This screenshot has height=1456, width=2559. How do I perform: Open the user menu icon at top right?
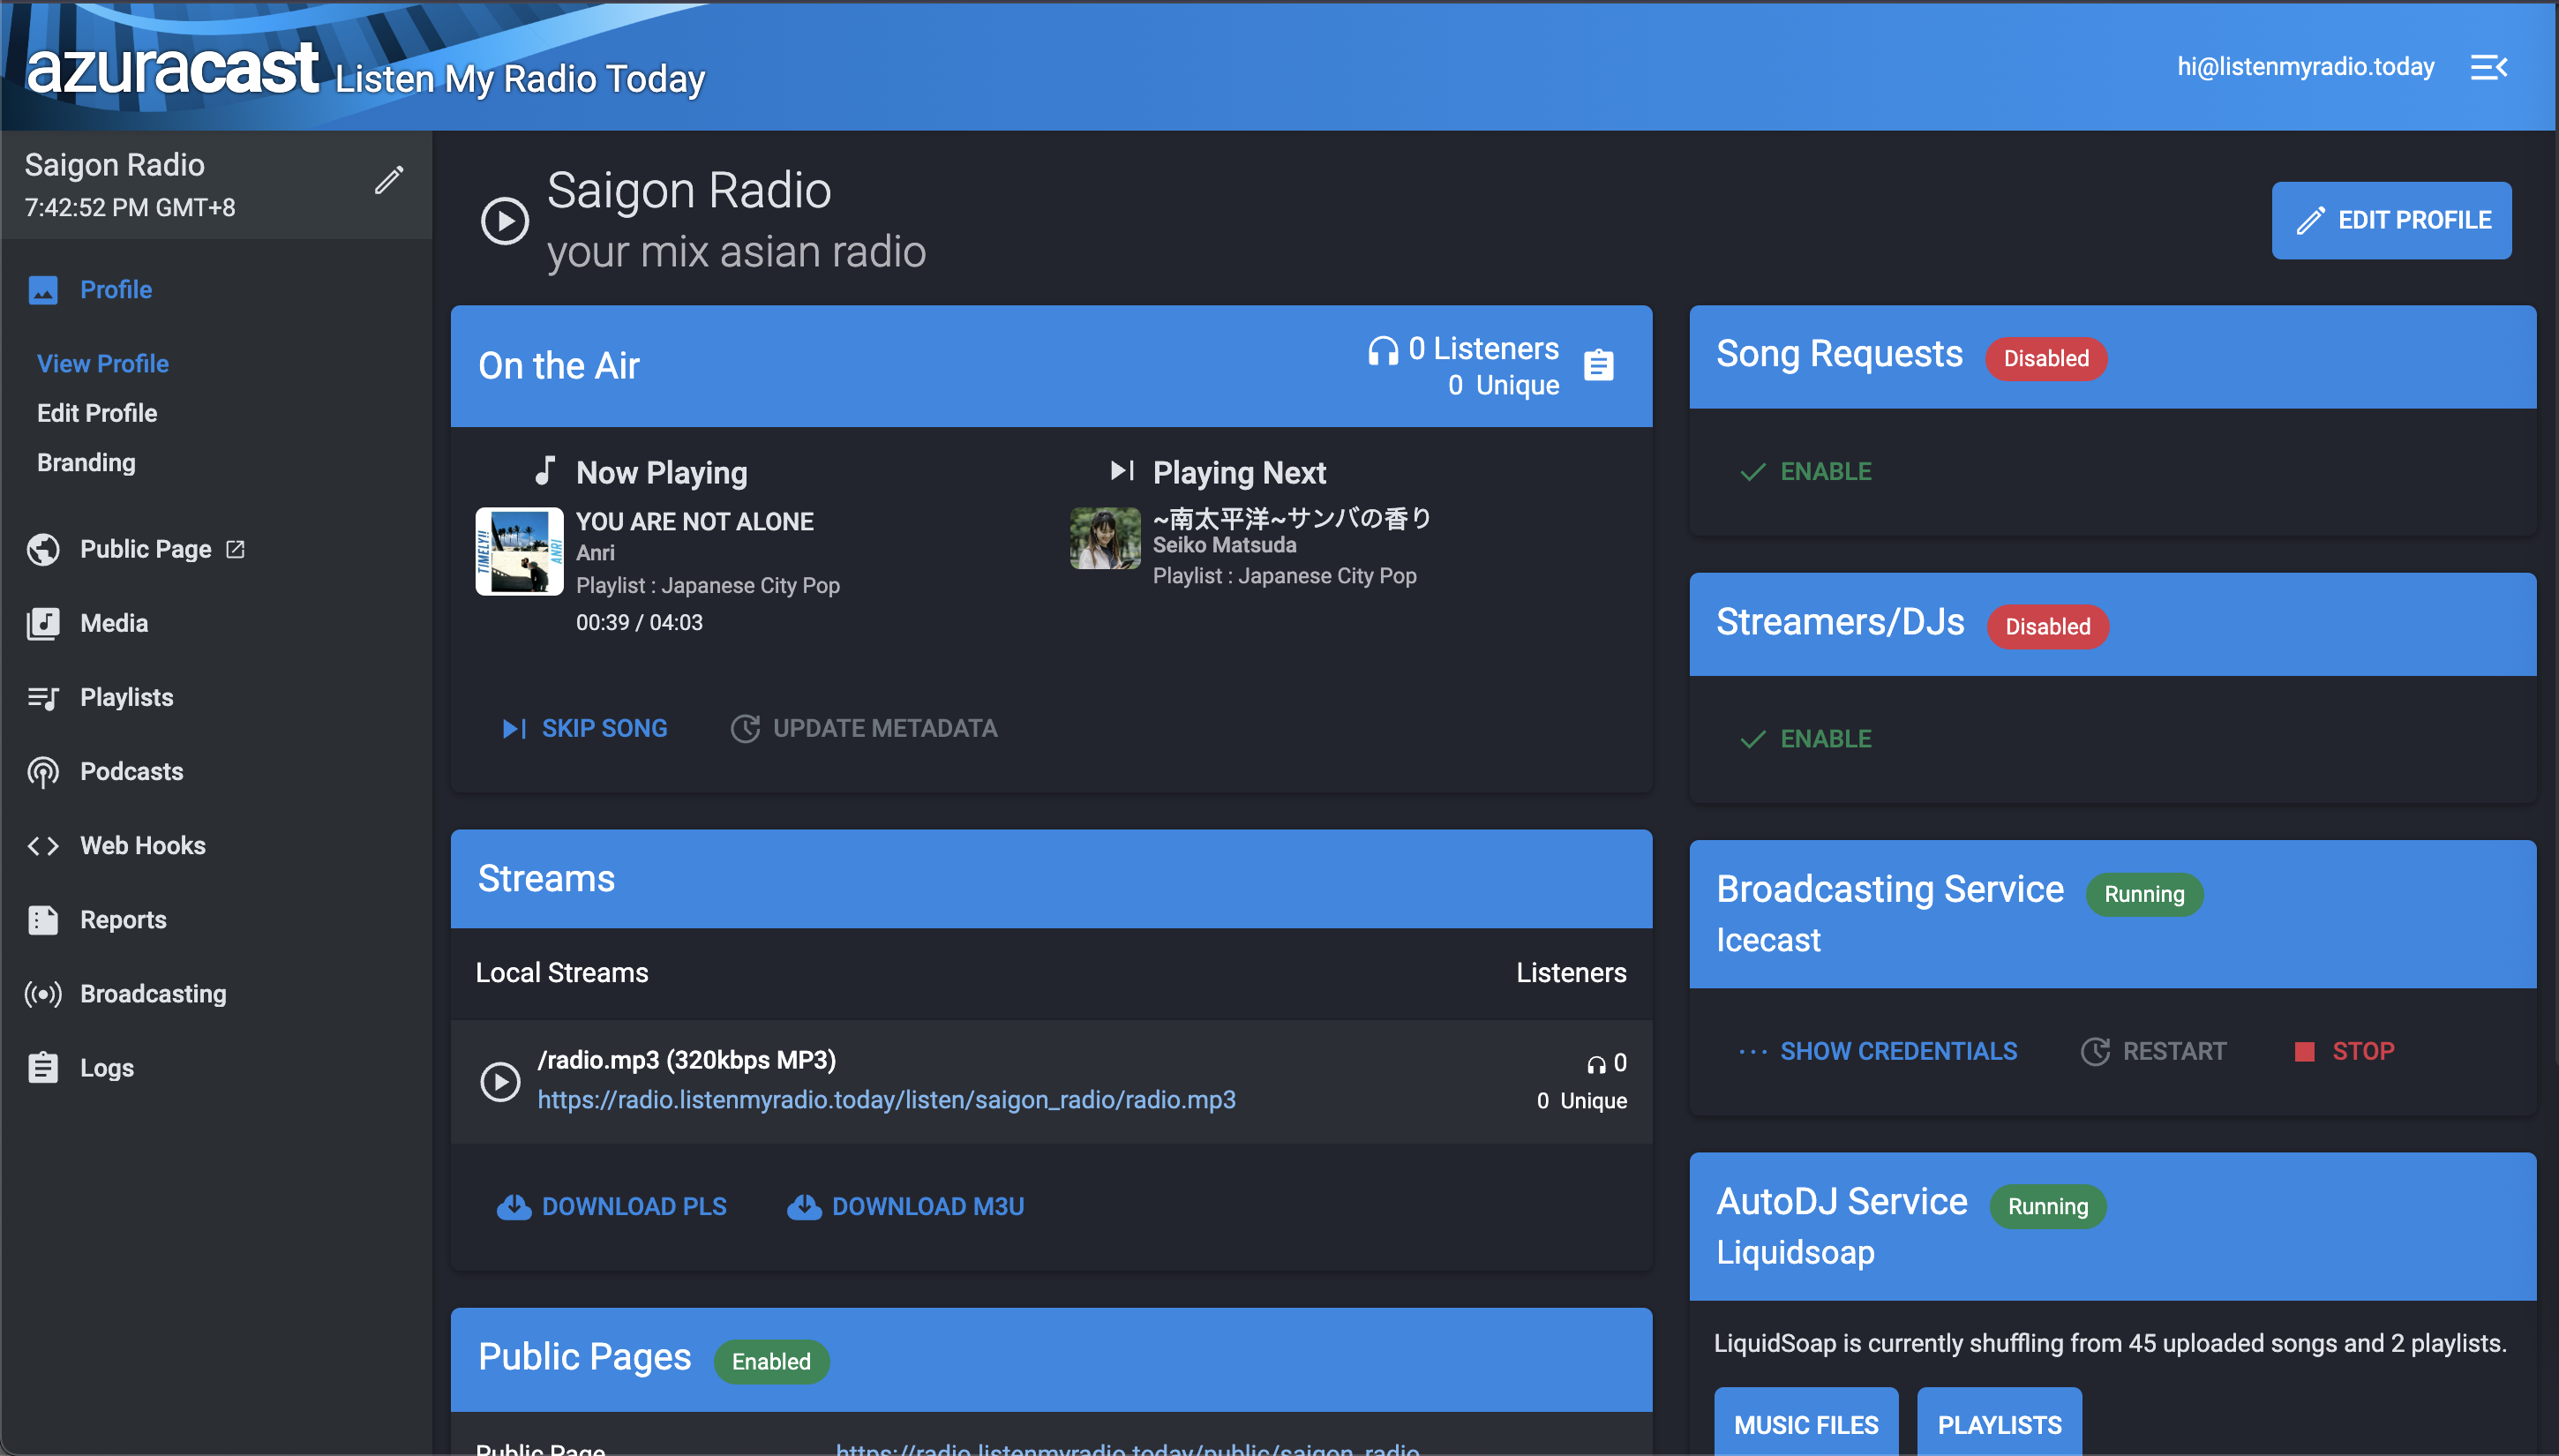click(2488, 67)
